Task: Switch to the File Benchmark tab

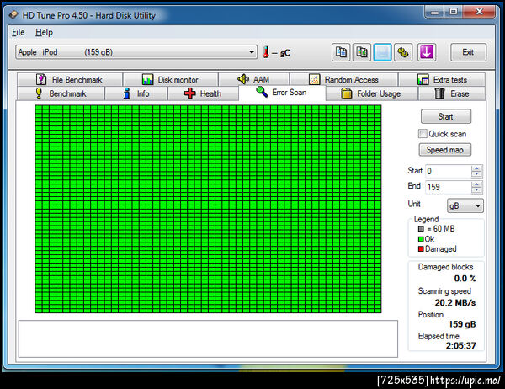Action: [70, 79]
